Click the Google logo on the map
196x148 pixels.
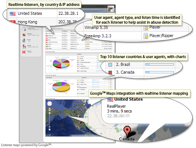pyautogui.click(x=48, y=135)
